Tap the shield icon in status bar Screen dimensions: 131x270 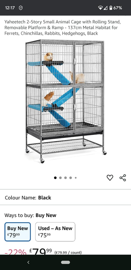click(x=21, y=8)
